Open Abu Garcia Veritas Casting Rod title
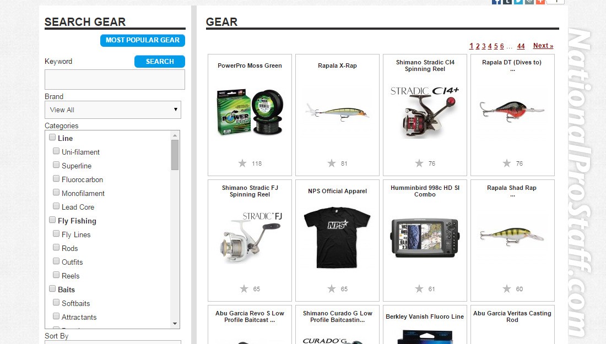This screenshot has height=344, width=606. 512,316
